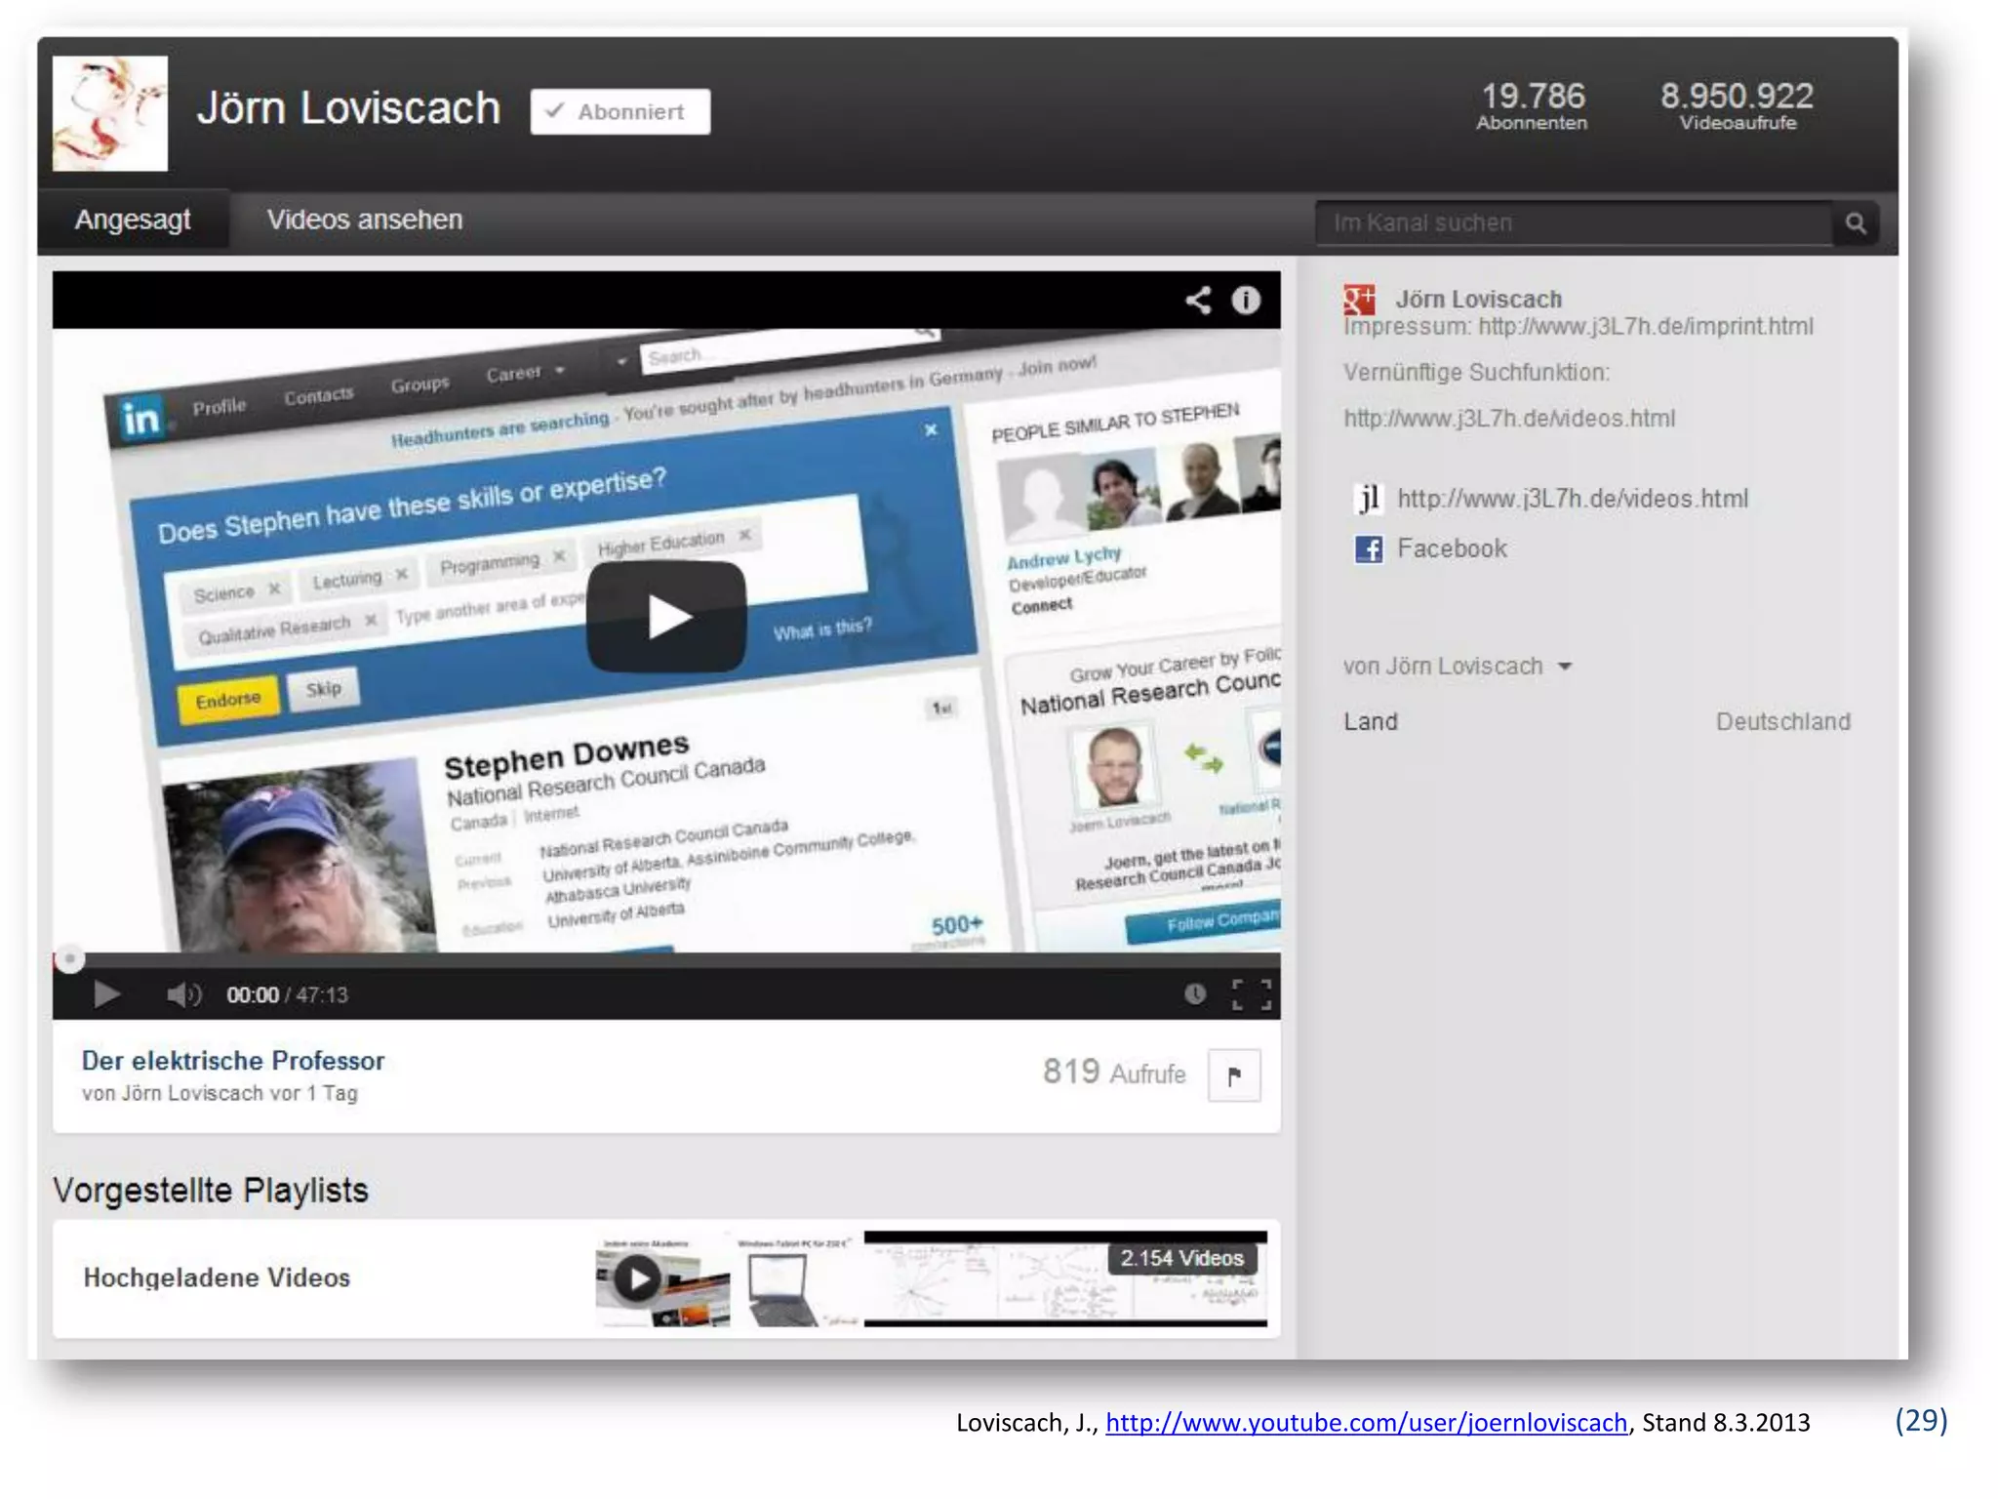Open Der elektrische Professor video link
1998x1499 pixels.
coord(233,1061)
